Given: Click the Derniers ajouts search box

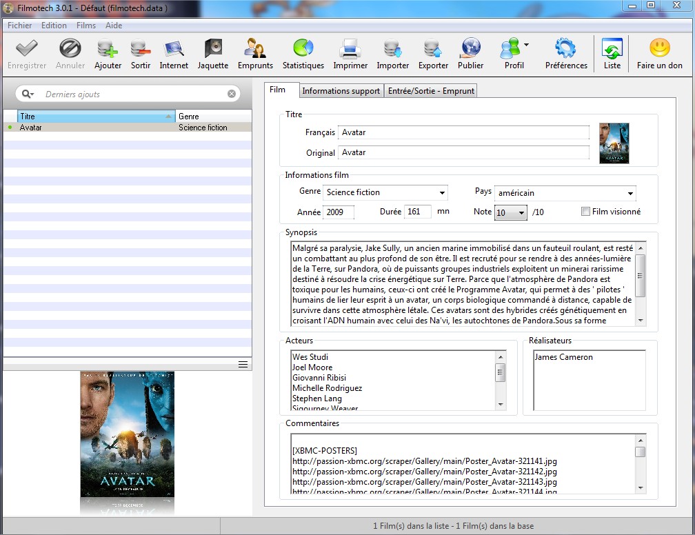Looking at the screenshot, I should coord(128,94).
